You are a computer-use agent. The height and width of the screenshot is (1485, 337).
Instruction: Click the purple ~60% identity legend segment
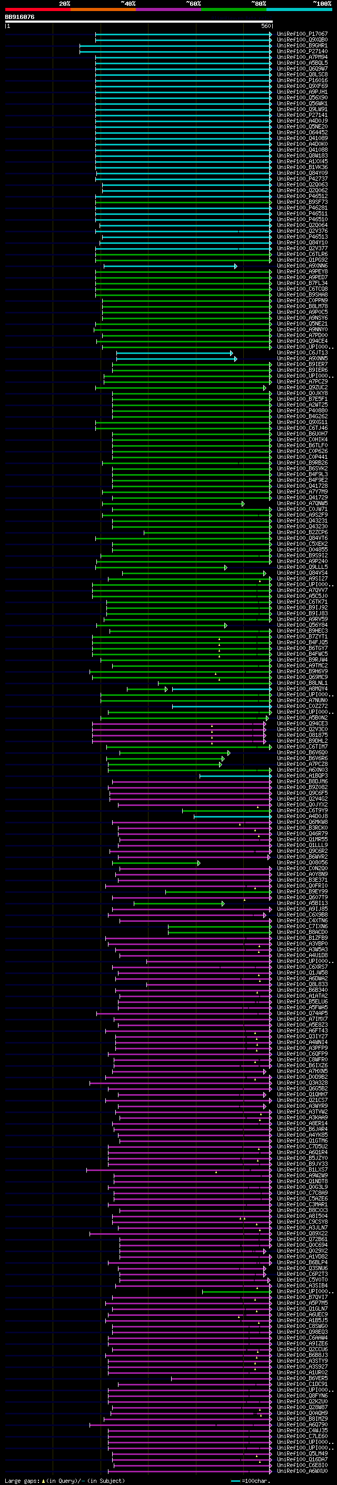(x=169, y=10)
